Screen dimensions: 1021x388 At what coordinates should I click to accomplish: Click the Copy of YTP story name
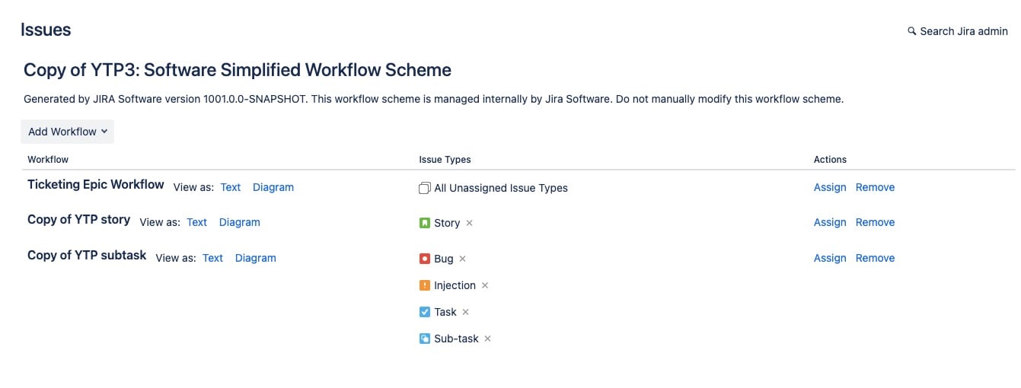[79, 219]
